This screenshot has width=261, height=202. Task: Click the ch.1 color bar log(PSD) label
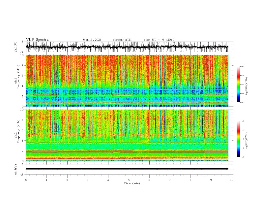coord(246,86)
